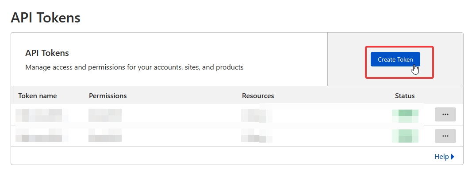Click the first row's green status badge

(x=405, y=116)
